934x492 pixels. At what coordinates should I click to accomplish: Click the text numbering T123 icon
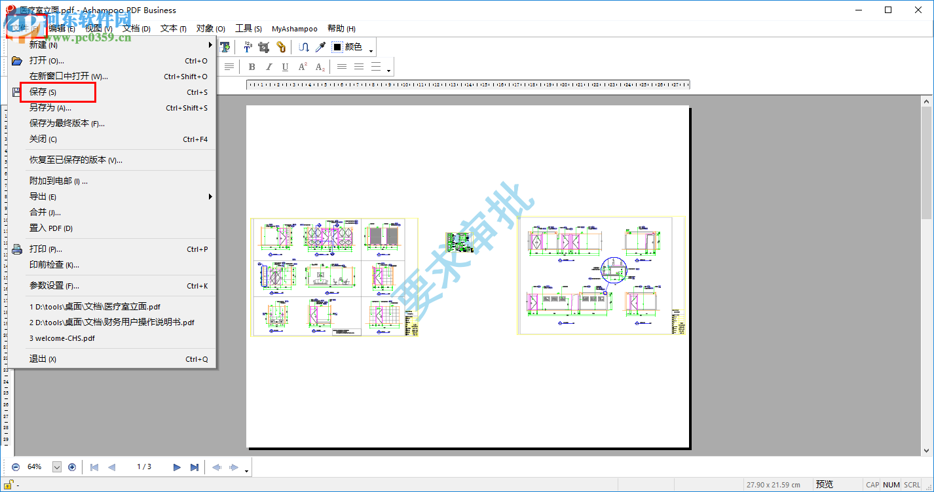point(248,47)
